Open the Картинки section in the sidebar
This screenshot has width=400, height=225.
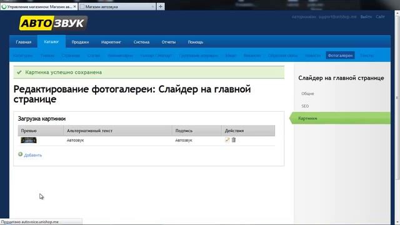340,118
